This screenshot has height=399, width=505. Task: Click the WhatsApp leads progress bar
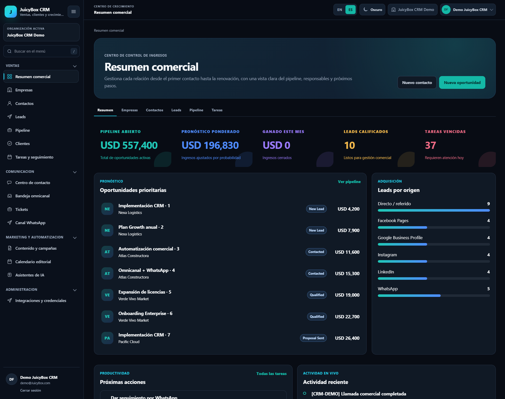point(434,296)
